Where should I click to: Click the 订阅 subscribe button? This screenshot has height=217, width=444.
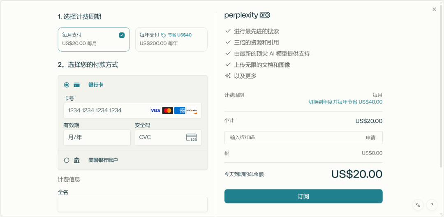303,196
